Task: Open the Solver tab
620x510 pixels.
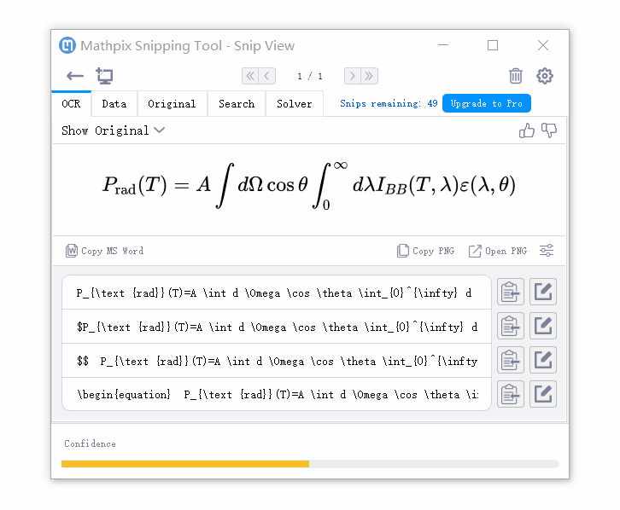Action: coord(294,104)
